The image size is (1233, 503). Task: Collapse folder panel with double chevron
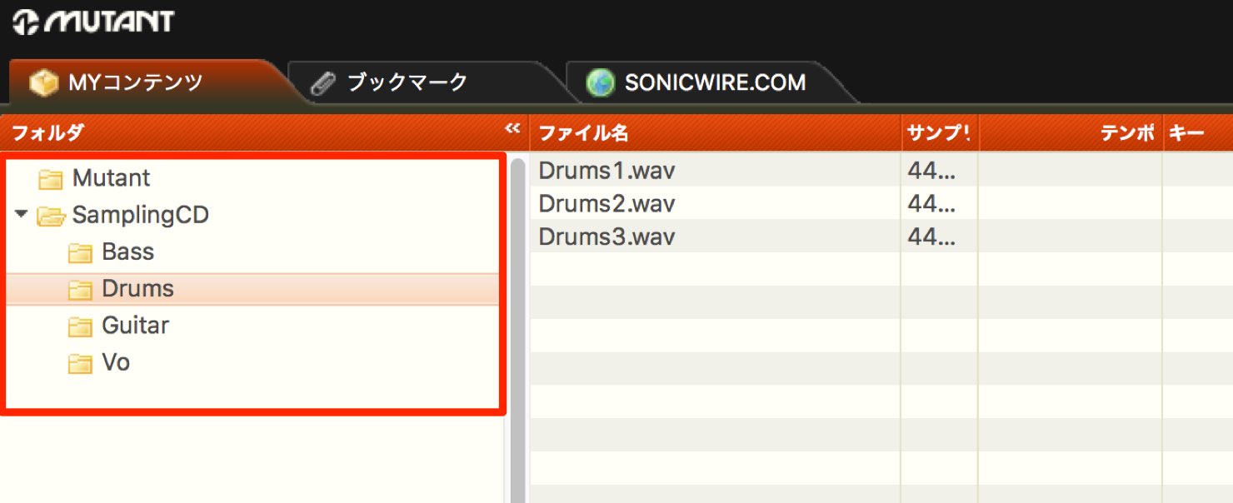[512, 128]
